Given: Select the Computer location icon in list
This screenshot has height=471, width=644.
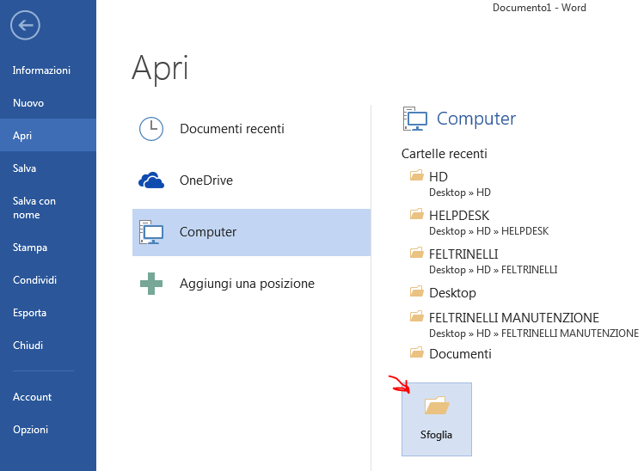Looking at the screenshot, I should [151, 232].
